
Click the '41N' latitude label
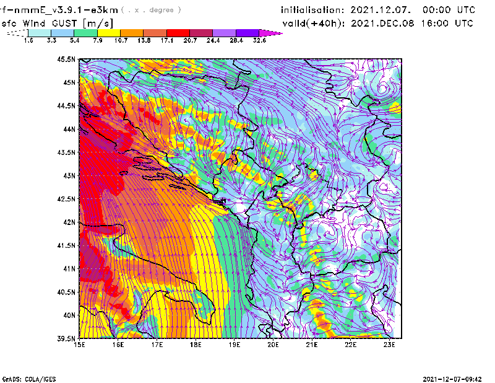click(70, 269)
